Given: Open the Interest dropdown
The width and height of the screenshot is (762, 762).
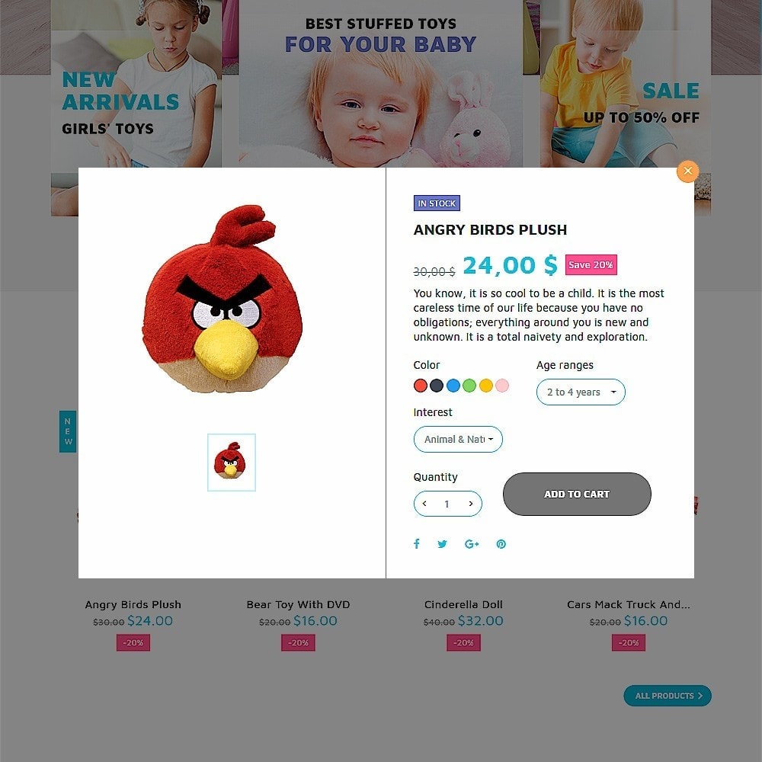Looking at the screenshot, I should [458, 440].
